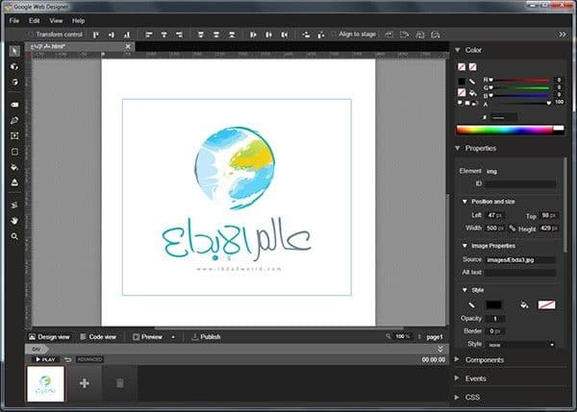Enable the Transform control checkbox

pos(30,34)
